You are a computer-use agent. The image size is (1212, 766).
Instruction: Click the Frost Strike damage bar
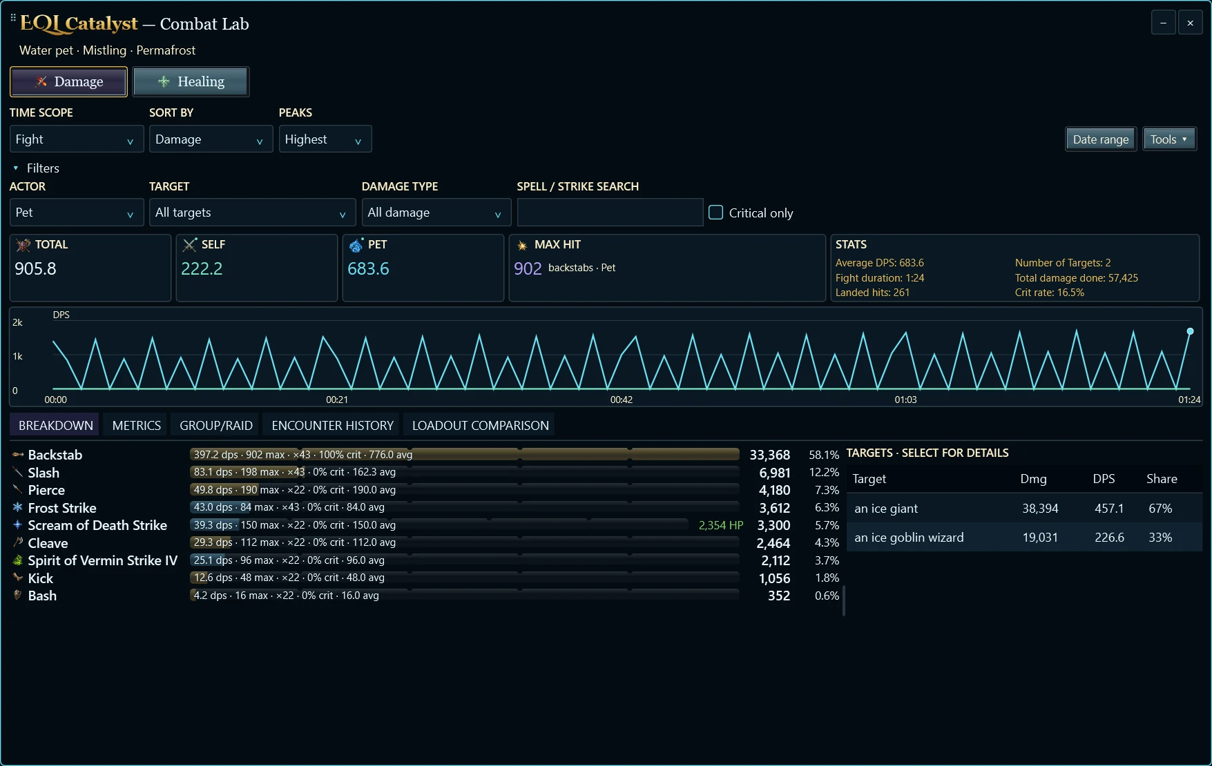click(x=464, y=507)
